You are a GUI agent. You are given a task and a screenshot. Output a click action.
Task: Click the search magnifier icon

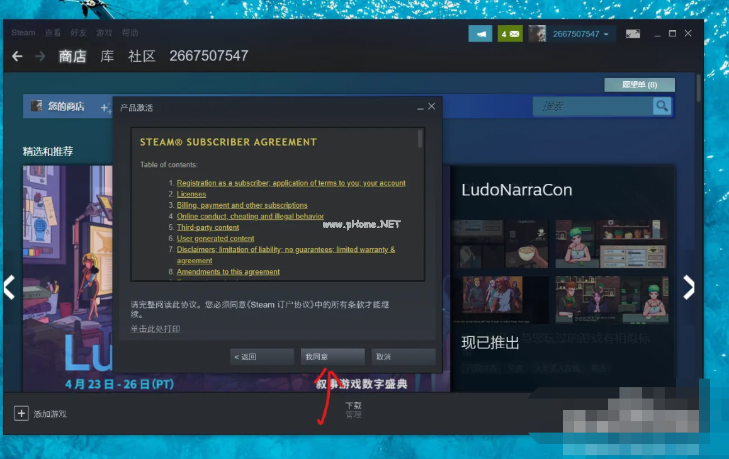click(662, 106)
